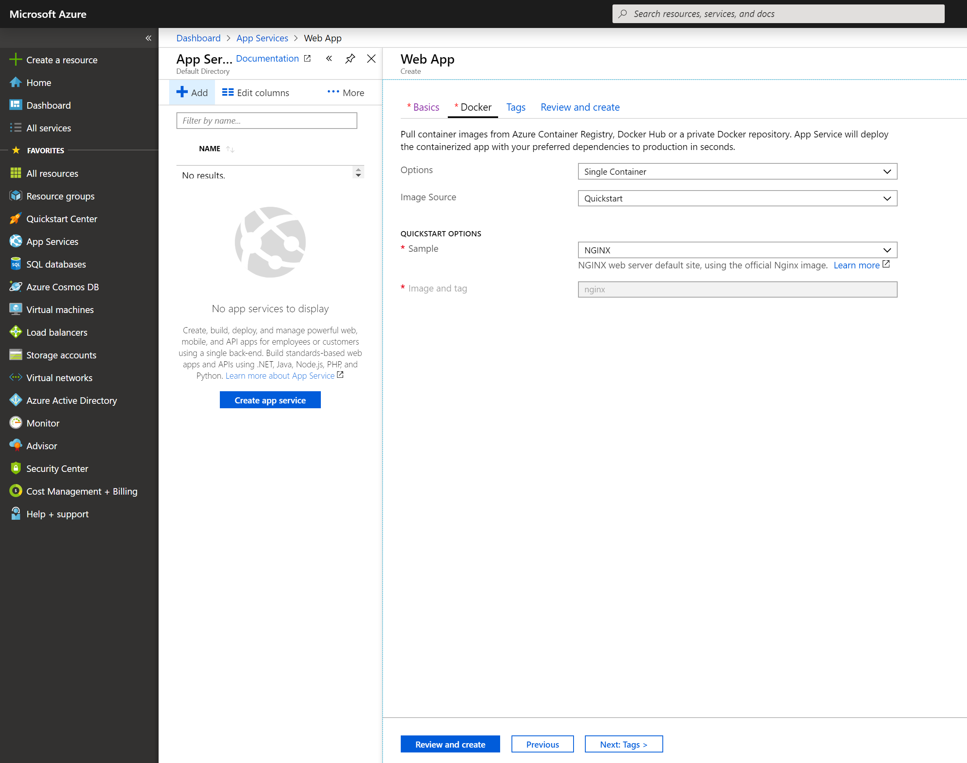Click the Create app service button
The width and height of the screenshot is (967, 763).
tap(270, 400)
